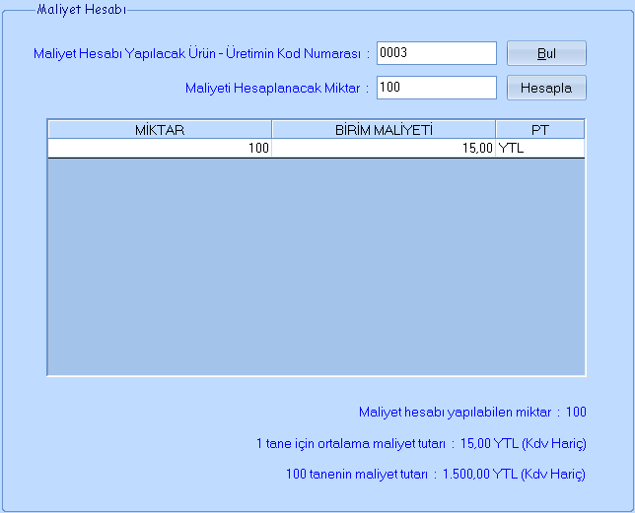Click the 'Maliyet hesabı yapılabilen miktar : 100' text
The height and width of the screenshot is (513, 635).
pyautogui.click(x=472, y=412)
